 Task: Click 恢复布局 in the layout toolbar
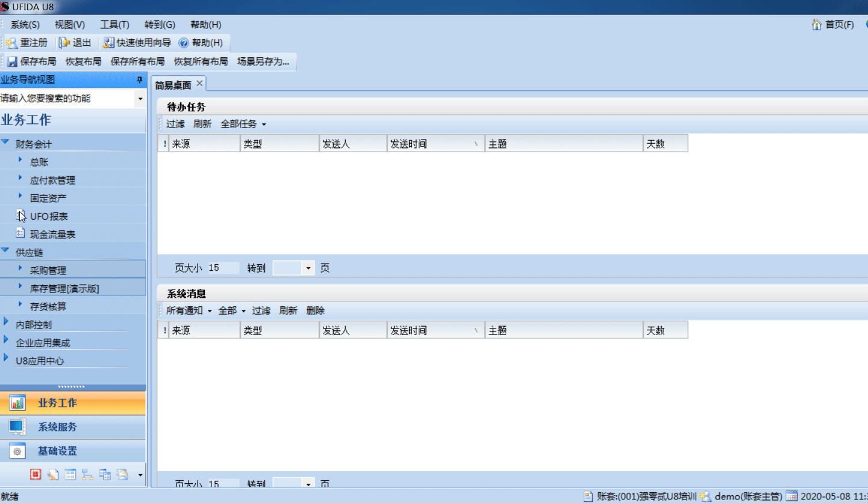(x=84, y=61)
